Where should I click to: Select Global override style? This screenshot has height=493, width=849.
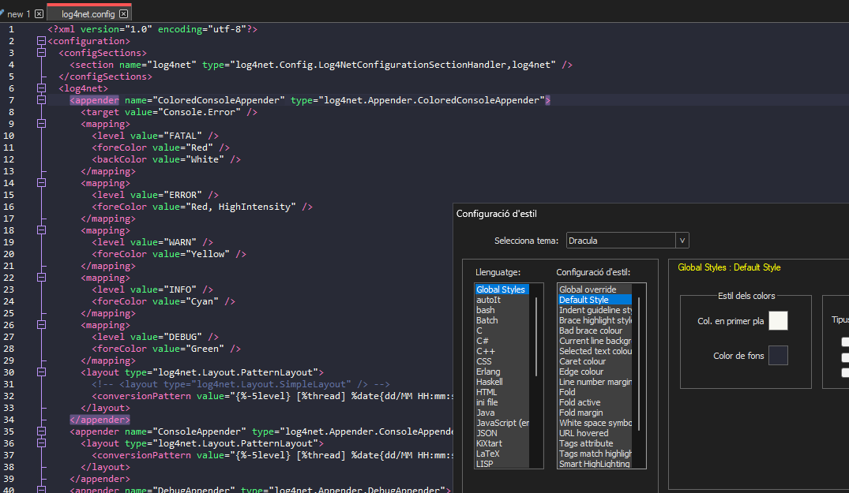pos(595,289)
